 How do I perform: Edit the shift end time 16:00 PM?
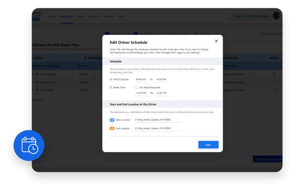[161, 79]
